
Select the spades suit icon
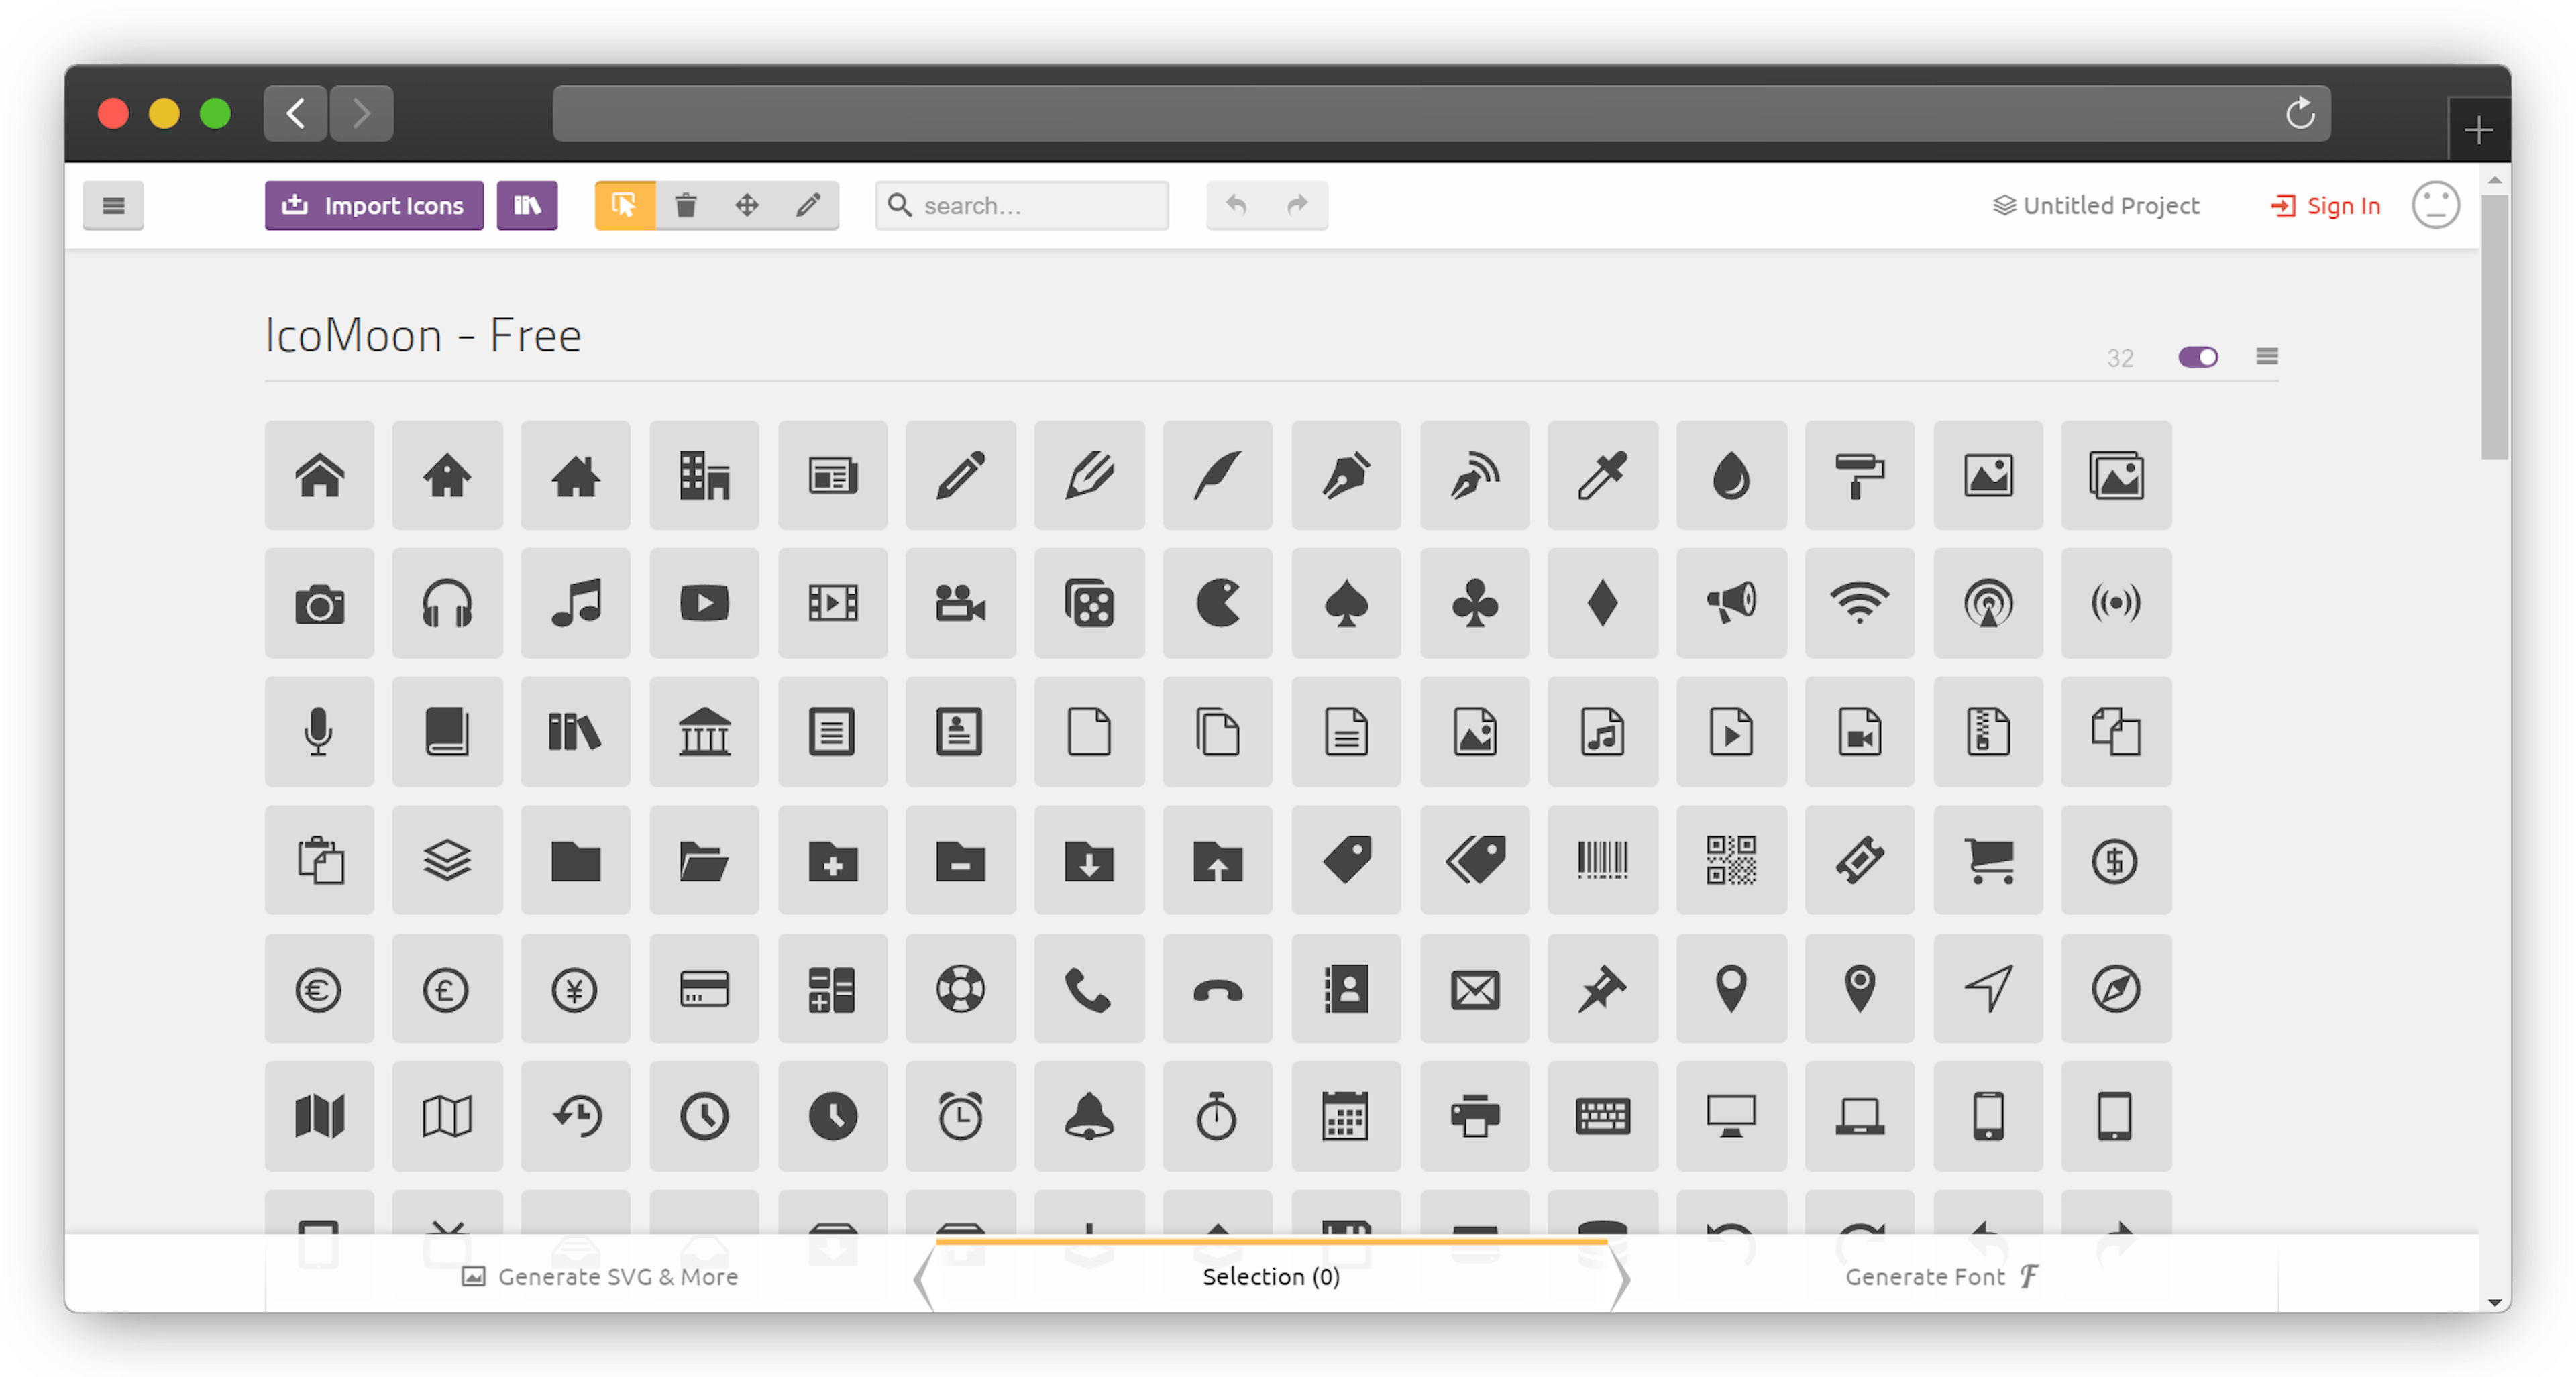point(1346,603)
